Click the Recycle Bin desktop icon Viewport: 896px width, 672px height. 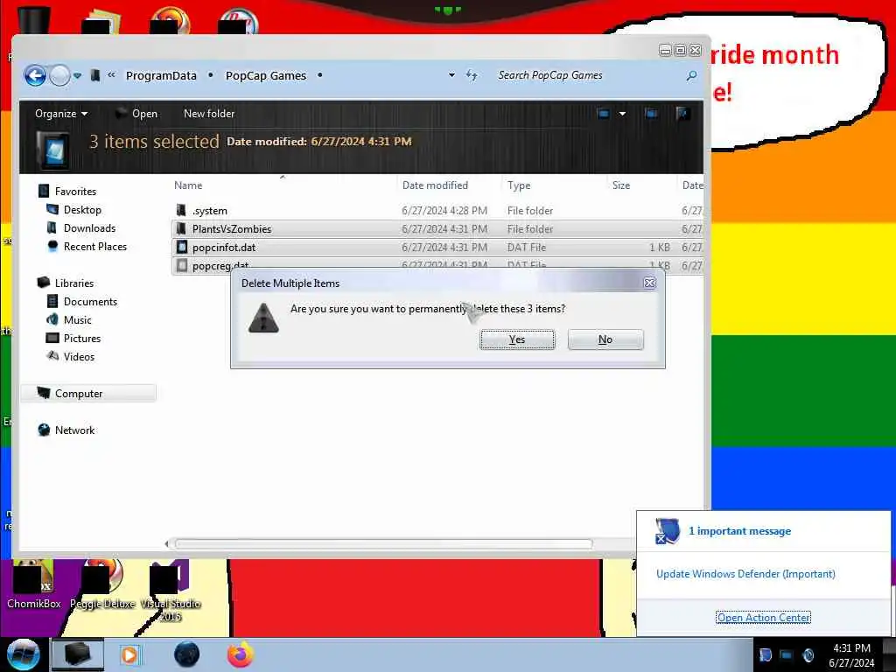pyautogui.click(x=34, y=20)
